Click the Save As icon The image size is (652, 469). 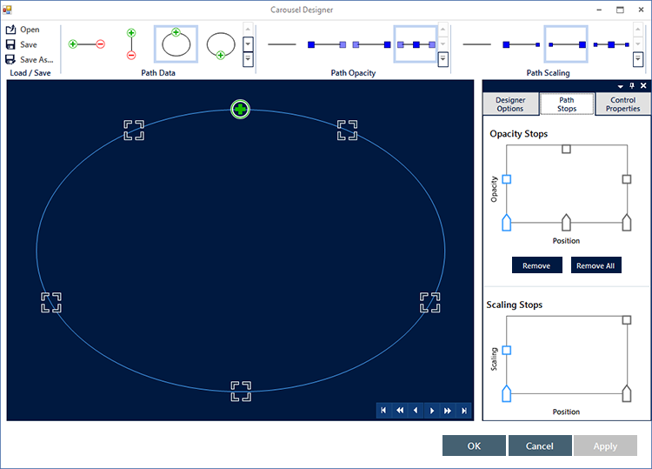coord(10,59)
